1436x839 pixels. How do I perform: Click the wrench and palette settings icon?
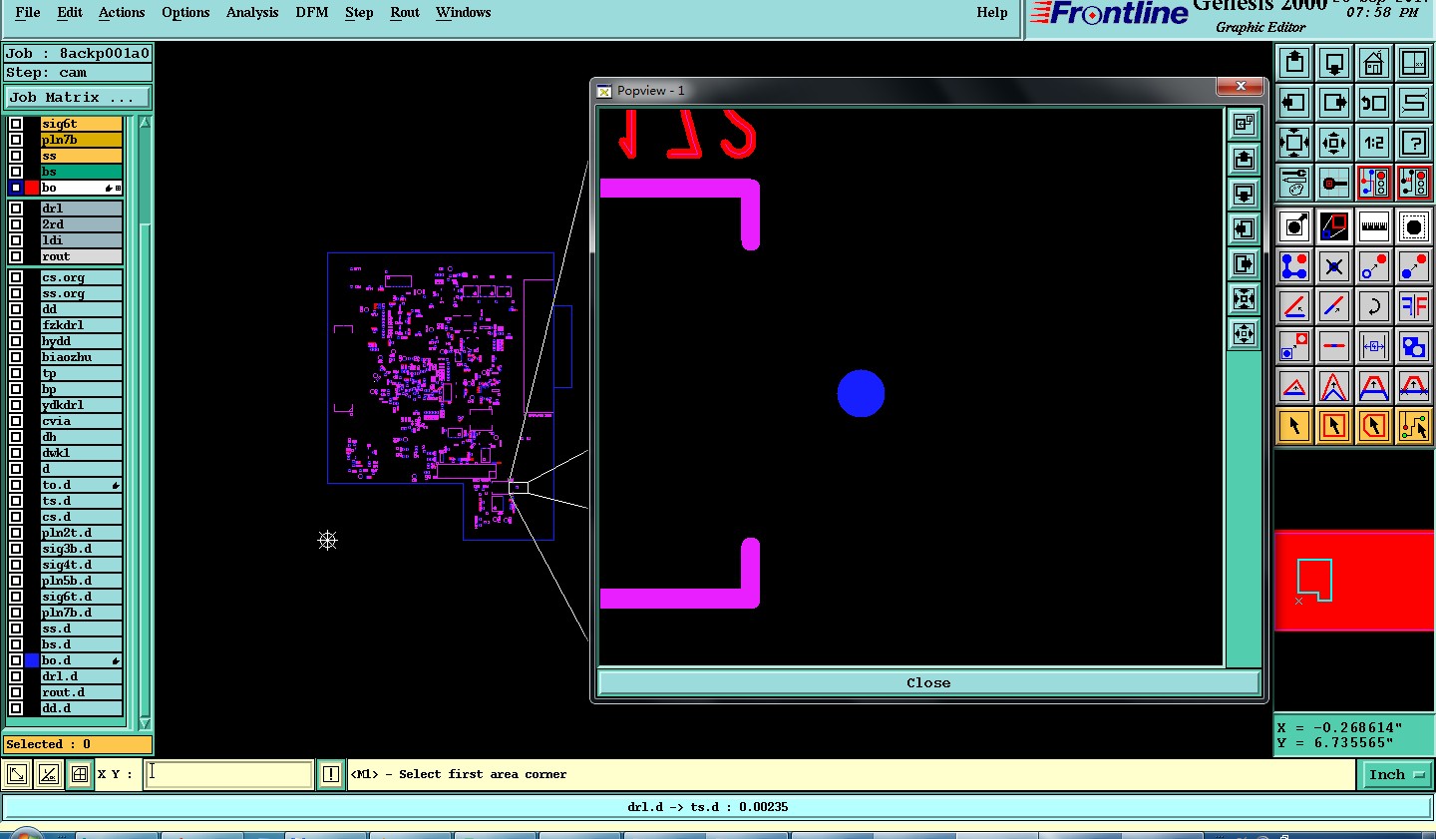(x=1294, y=183)
